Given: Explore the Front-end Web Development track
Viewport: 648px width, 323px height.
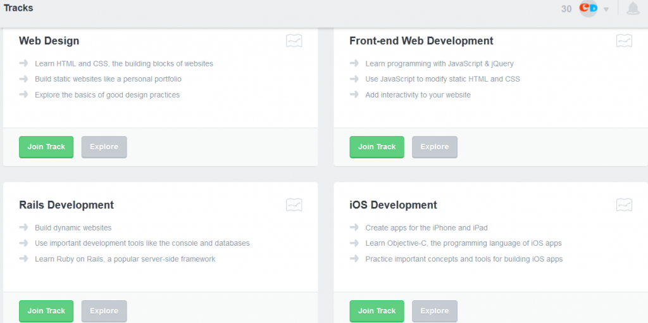Looking at the screenshot, I should coord(434,147).
